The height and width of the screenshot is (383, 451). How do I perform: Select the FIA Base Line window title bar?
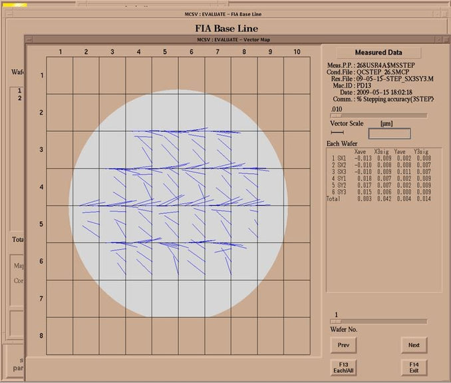point(223,14)
